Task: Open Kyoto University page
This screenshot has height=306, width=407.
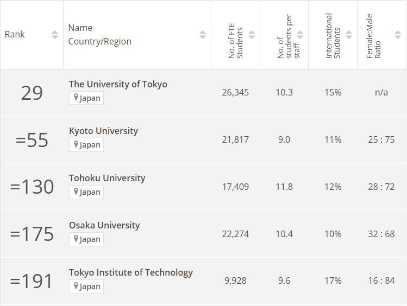Action: tap(103, 131)
